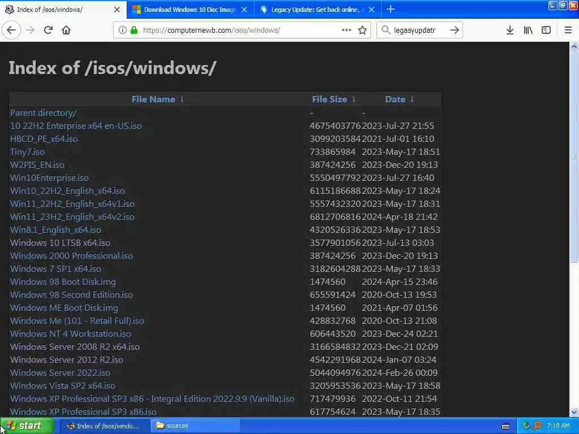Open the Windows XP Start menu
Image resolution: width=579 pixels, height=434 pixels.
[27, 426]
